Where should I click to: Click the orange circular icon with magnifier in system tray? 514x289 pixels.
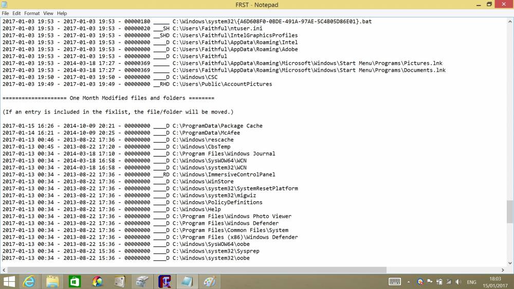[420, 282]
